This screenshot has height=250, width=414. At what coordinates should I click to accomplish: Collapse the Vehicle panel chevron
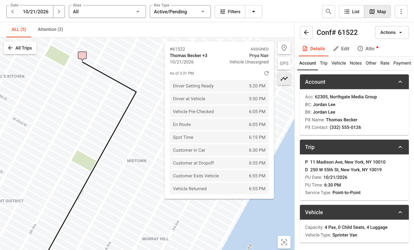[x=400, y=212]
